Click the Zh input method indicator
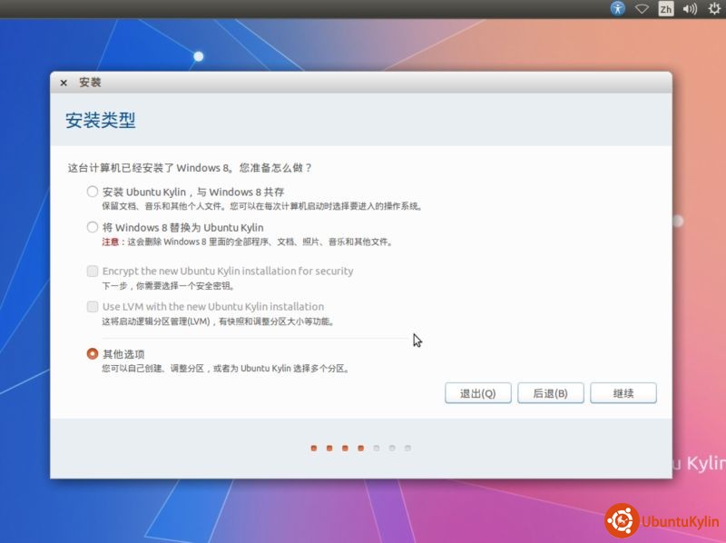 [666, 8]
